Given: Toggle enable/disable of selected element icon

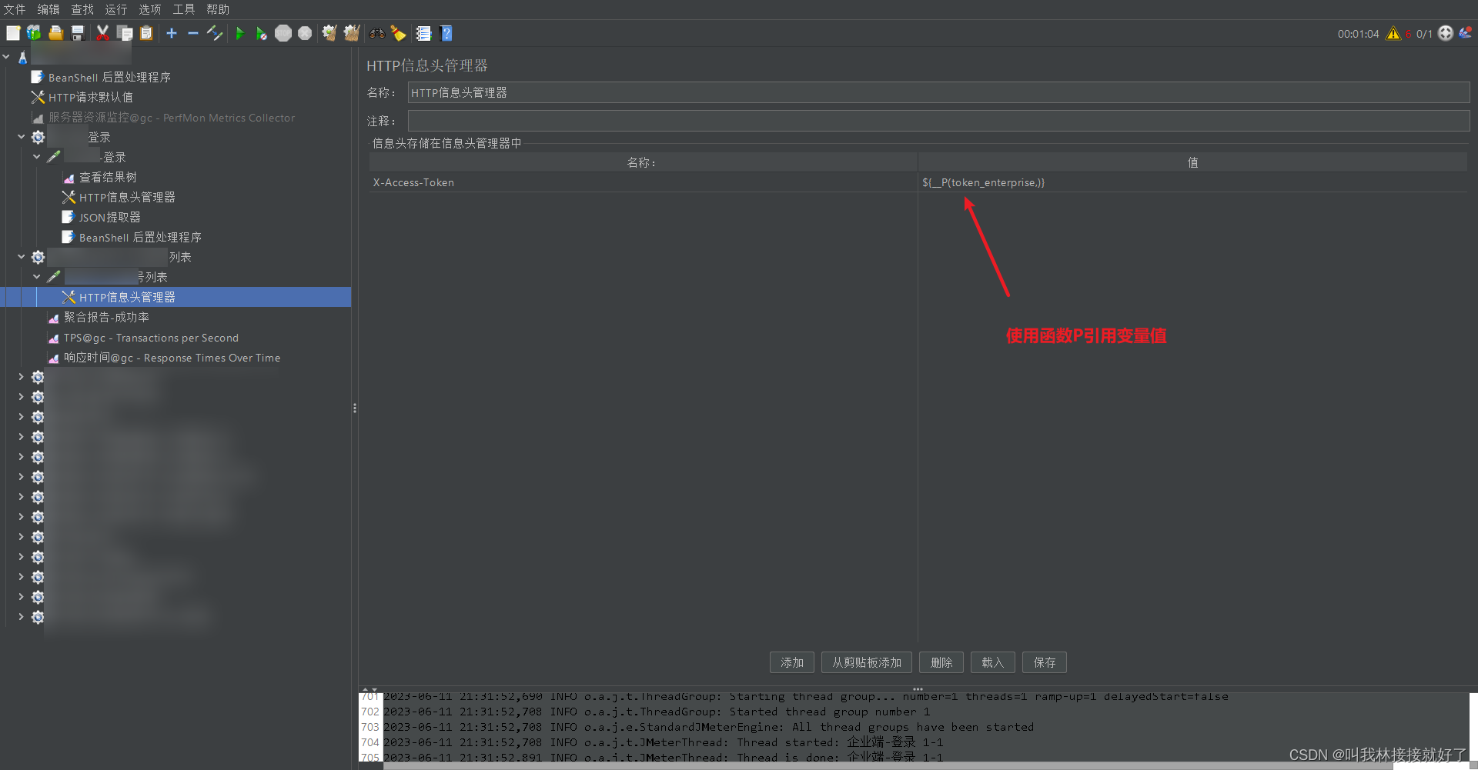Looking at the screenshot, I should click(215, 33).
